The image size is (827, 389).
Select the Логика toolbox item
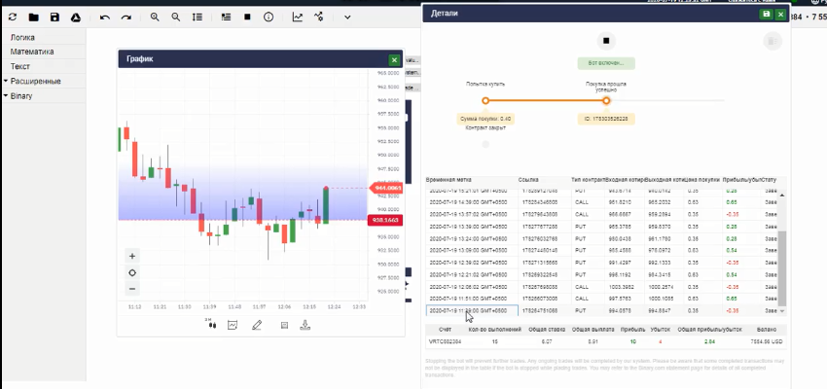pyautogui.click(x=22, y=37)
